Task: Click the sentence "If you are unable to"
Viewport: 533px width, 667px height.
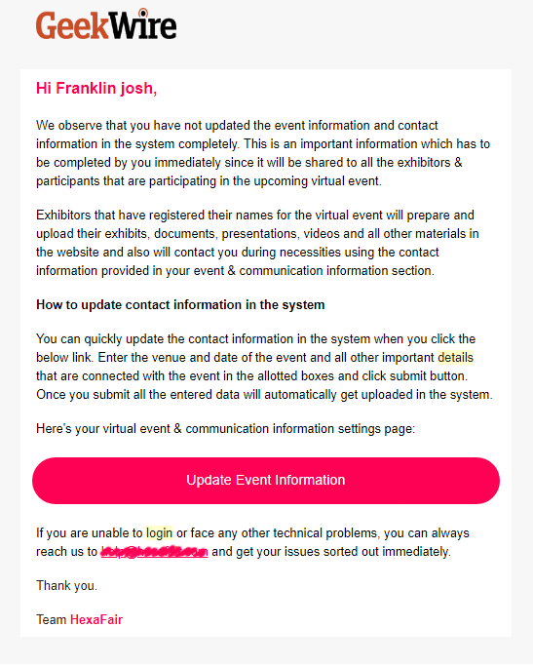Action: (252, 542)
